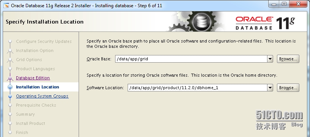
Task: Click the Grid Options step label
Action: pyautogui.click(x=29, y=60)
